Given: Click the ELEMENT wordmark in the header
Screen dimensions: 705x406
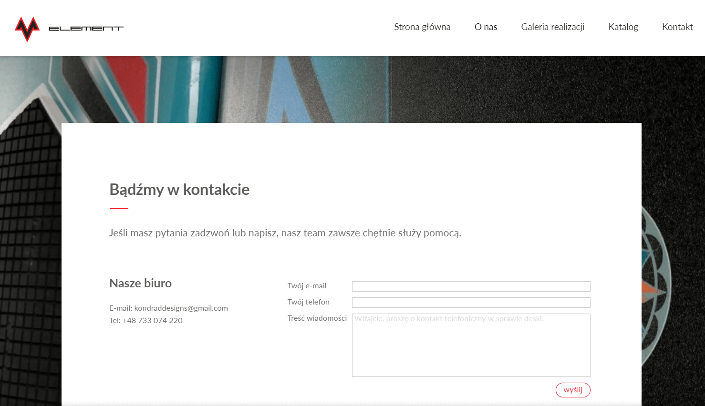Looking at the screenshot, I should click(x=86, y=29).
